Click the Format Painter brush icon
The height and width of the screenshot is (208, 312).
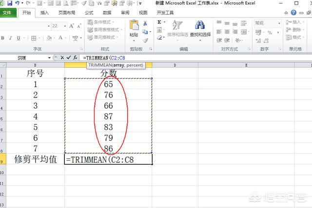[x=145, y=40]
